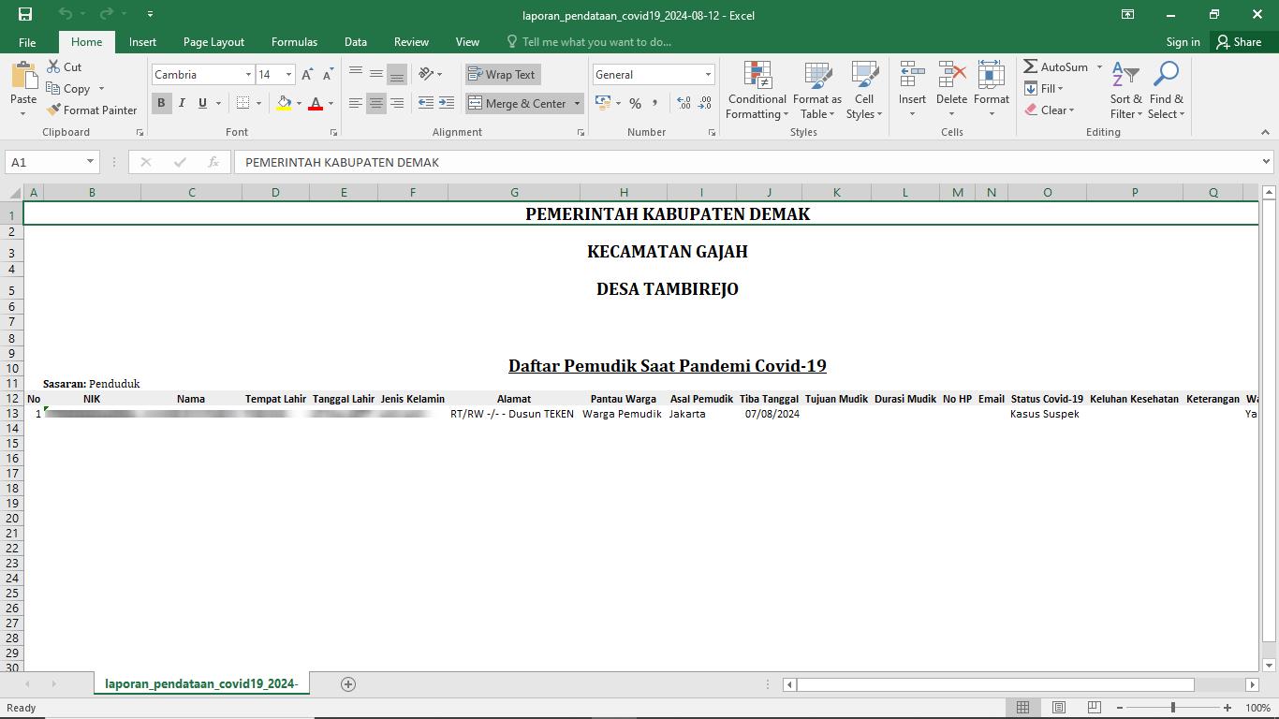This screenshot has width=1279, height=719.
Task: Open the File tab
Action: pos(27,42)
